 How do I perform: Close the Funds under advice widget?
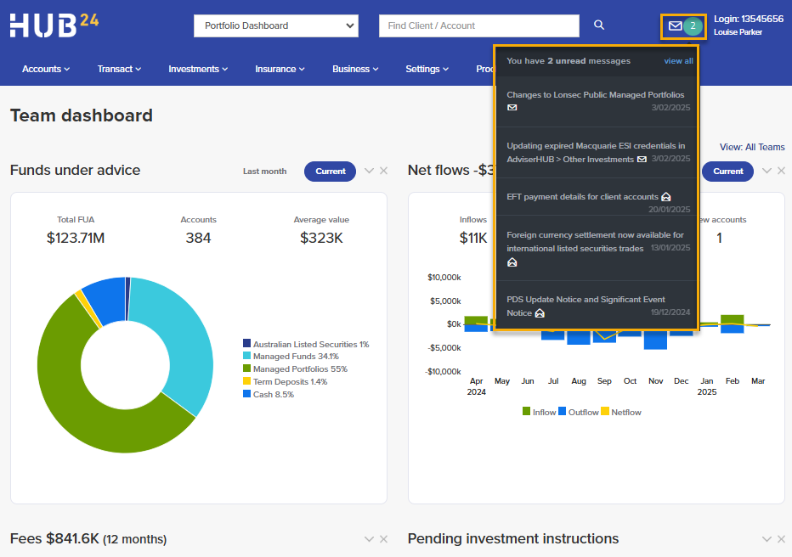coord(384,171)
